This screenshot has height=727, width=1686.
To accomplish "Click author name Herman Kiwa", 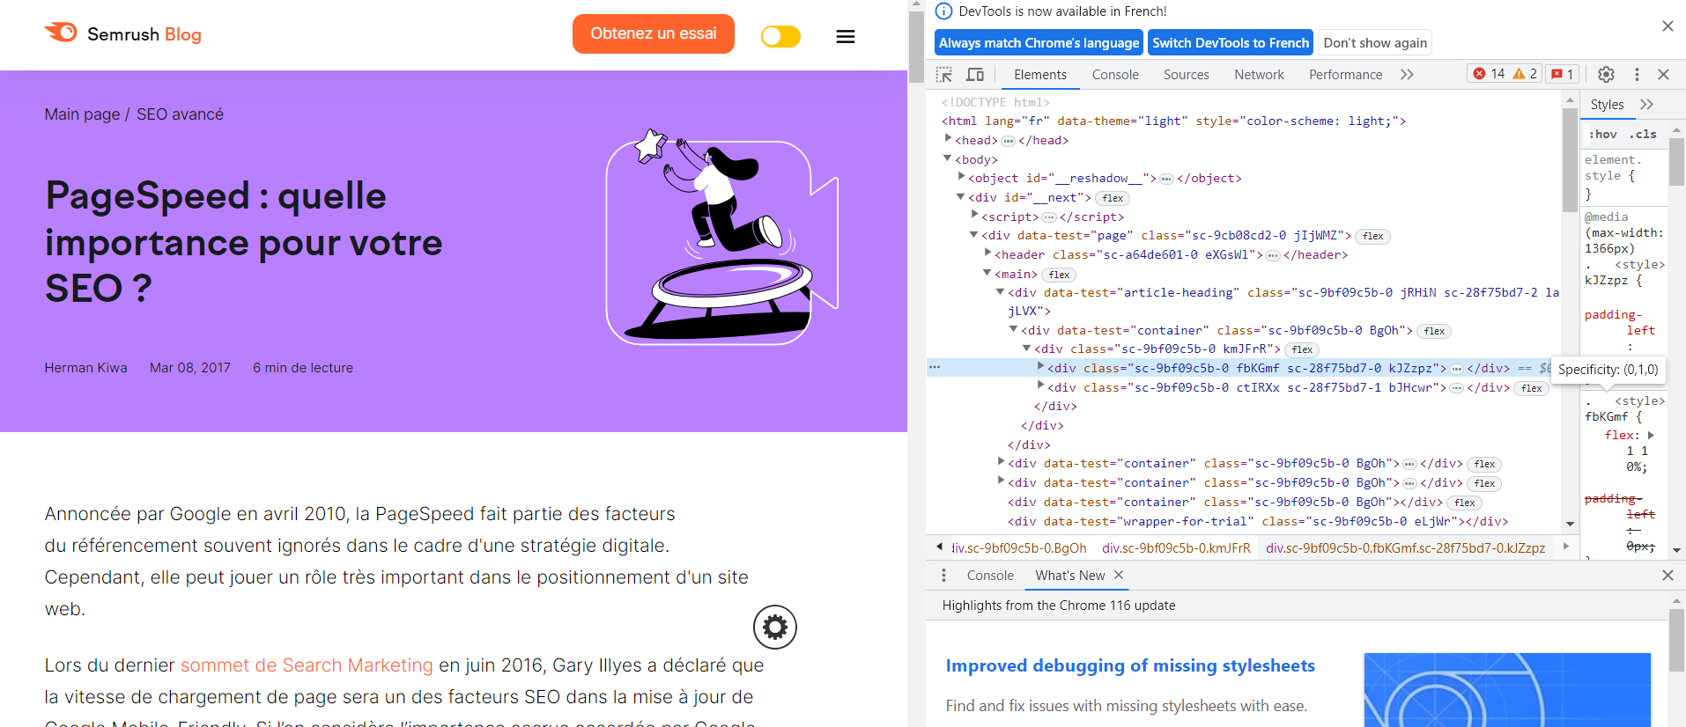I will tap(86, 368).
